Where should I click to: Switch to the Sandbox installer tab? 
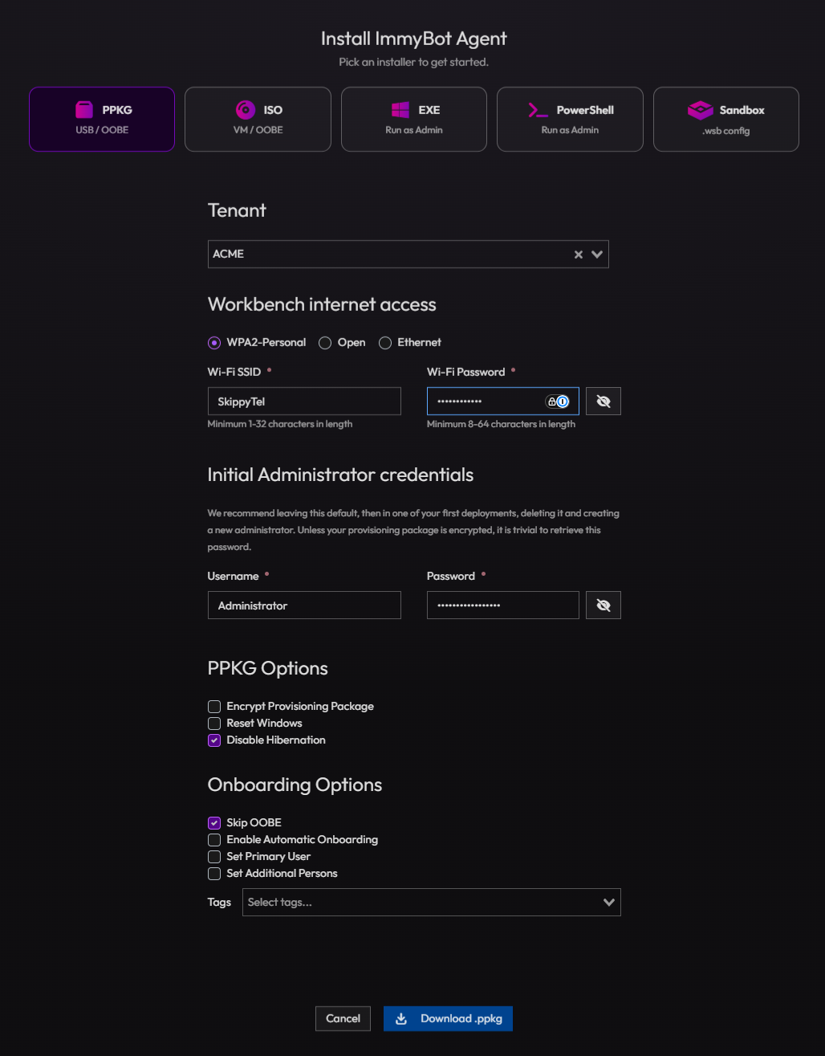click(x=726, y=119)
